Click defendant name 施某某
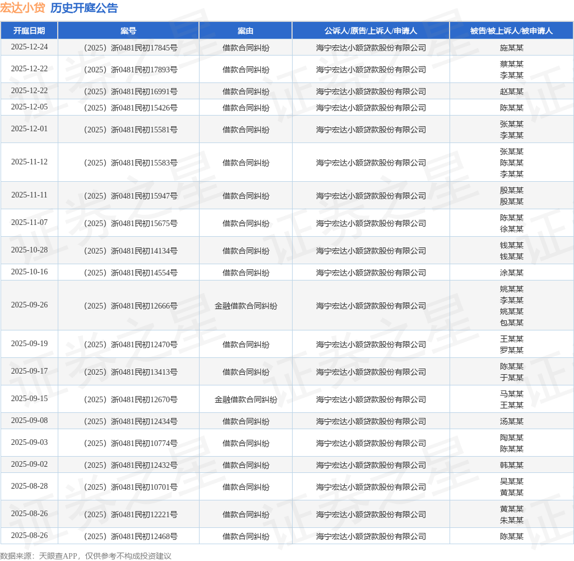This screenshot has height=561, width=574. tap(511, 48)
